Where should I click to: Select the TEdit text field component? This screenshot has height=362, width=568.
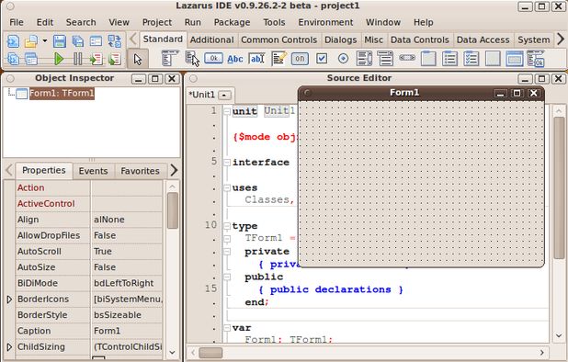(256, 59)
